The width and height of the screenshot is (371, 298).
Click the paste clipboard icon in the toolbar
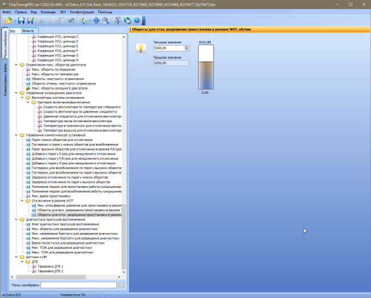[x=62, y=21]
